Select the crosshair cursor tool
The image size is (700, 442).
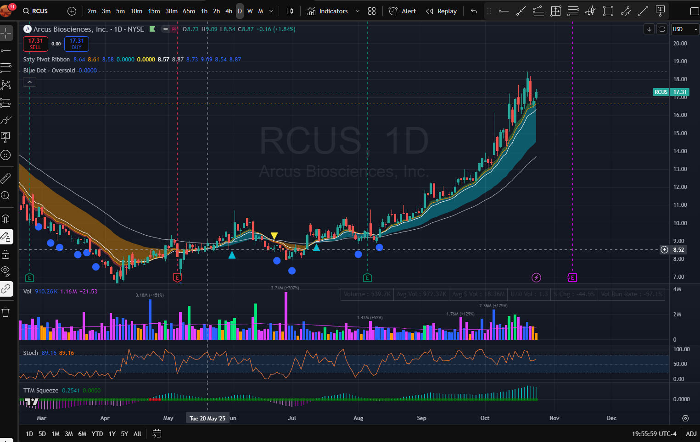(x=6, y=33)
